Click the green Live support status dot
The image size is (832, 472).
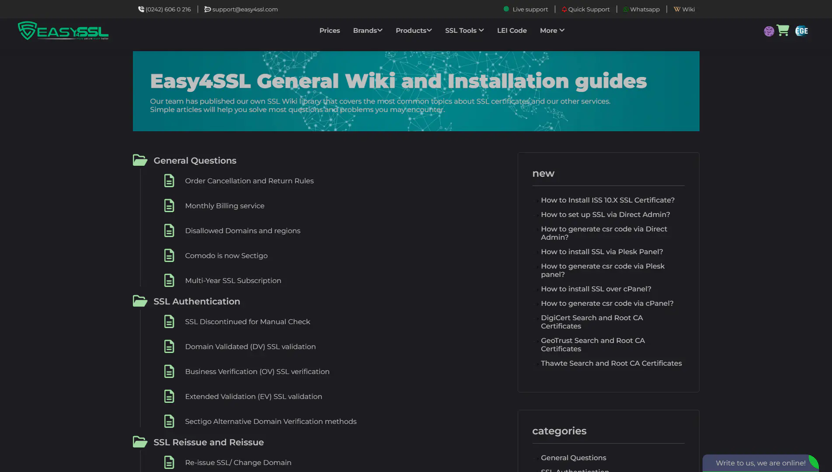[506, 9]
